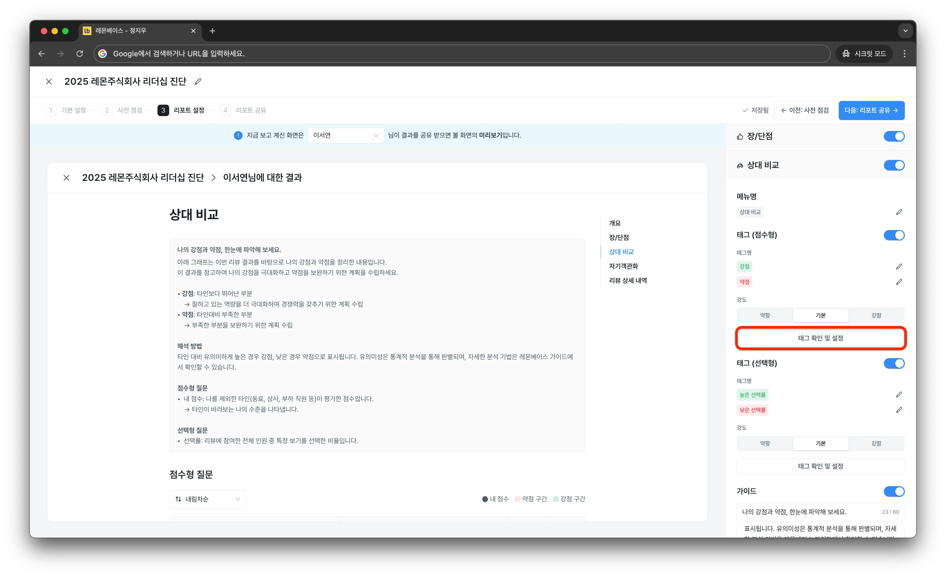946x577 pixels.
Task: Go to step 4 리포트 공유
Action: [243, 110]
